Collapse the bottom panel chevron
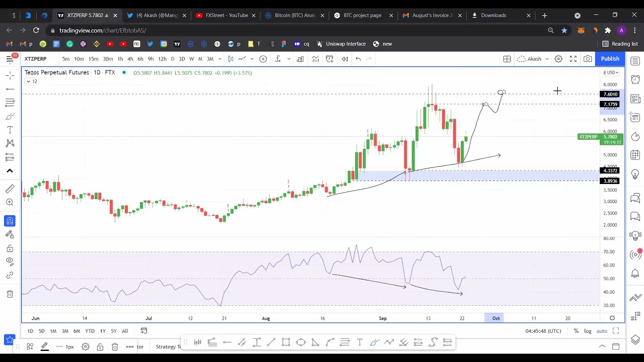Viewport: 644px width, 362px height. pyautogui.click(x=602, y=346)
